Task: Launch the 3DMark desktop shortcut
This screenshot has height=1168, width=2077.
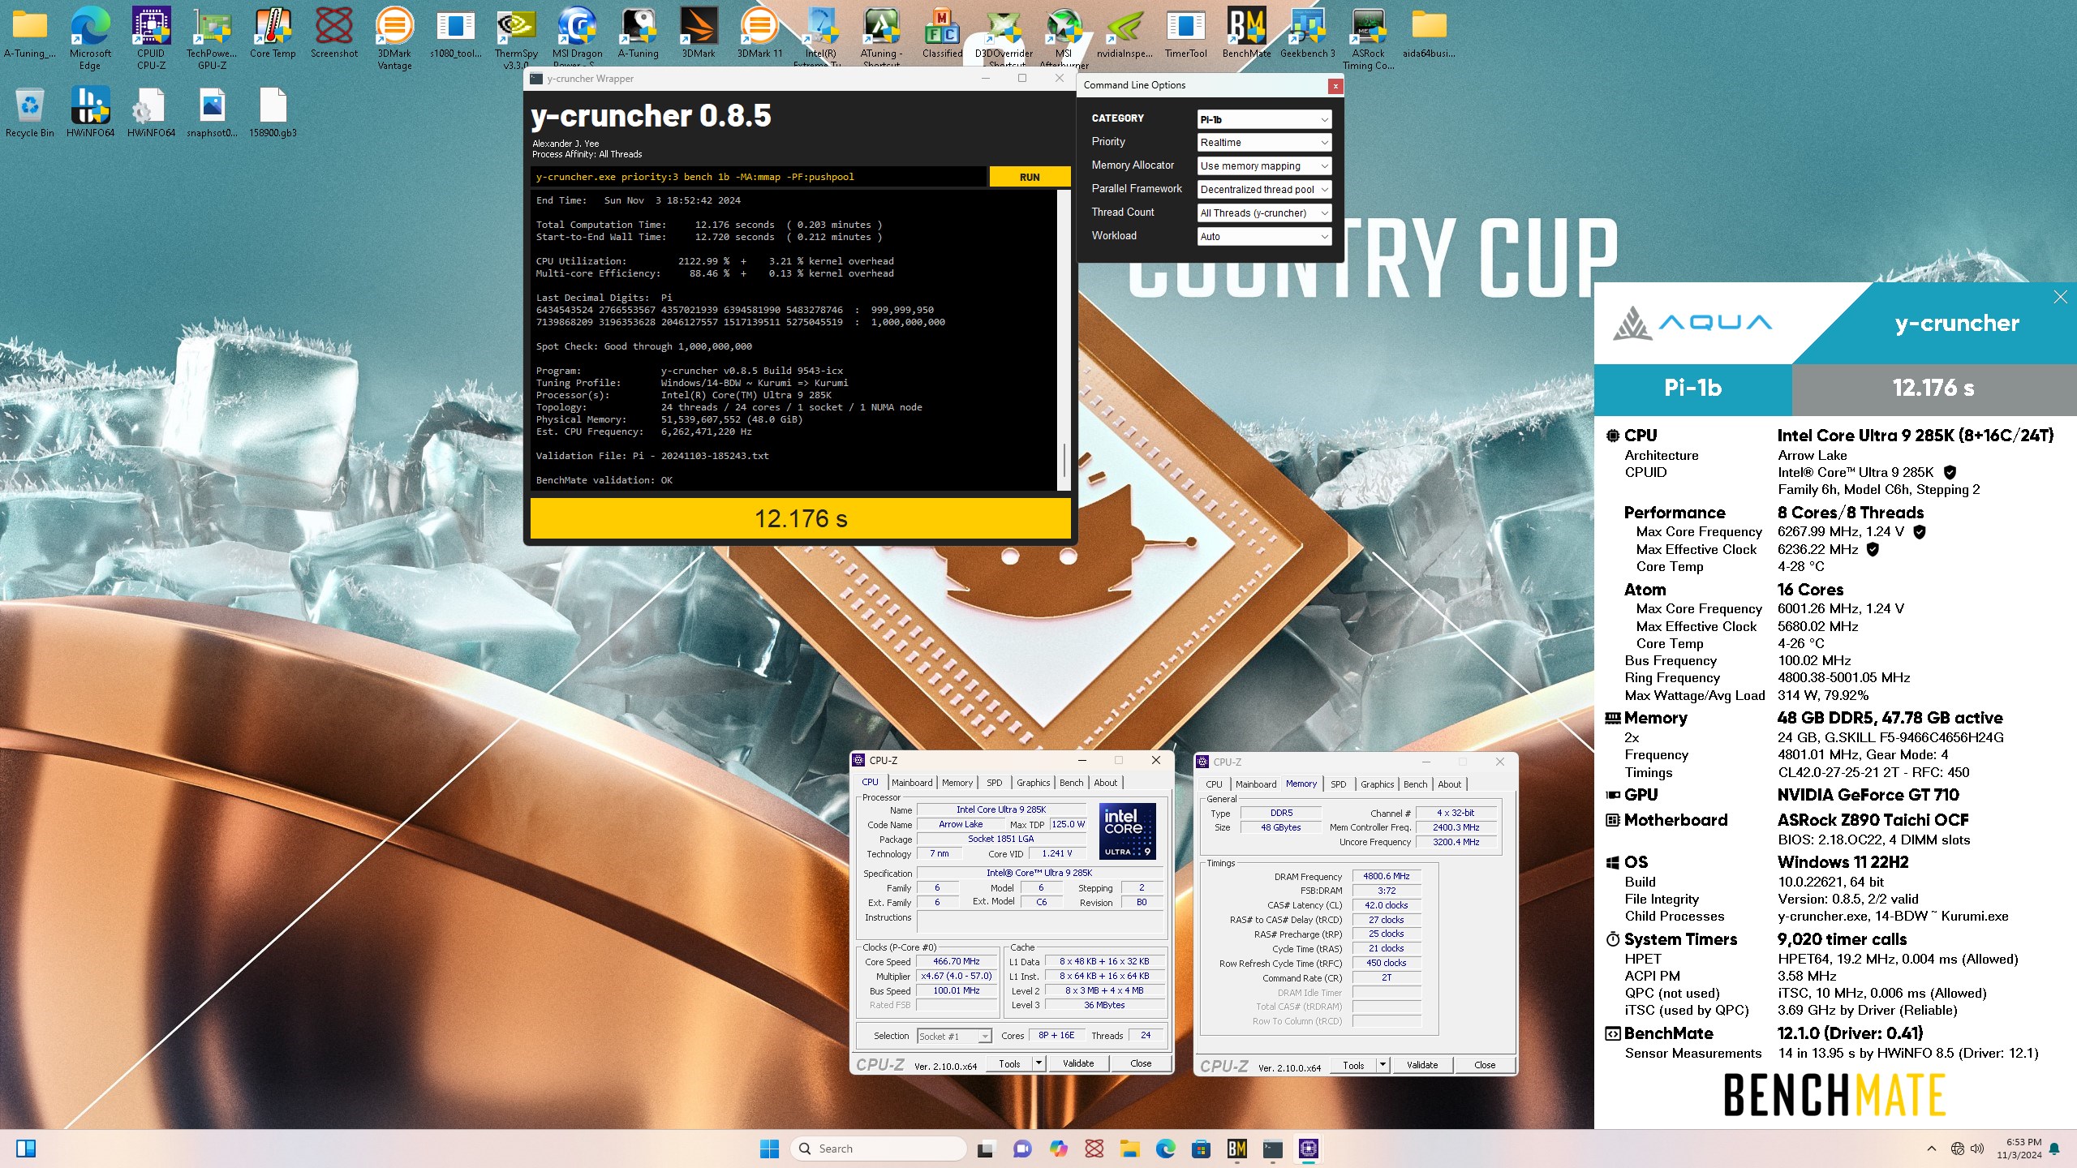Action: [x=699, y=32]
